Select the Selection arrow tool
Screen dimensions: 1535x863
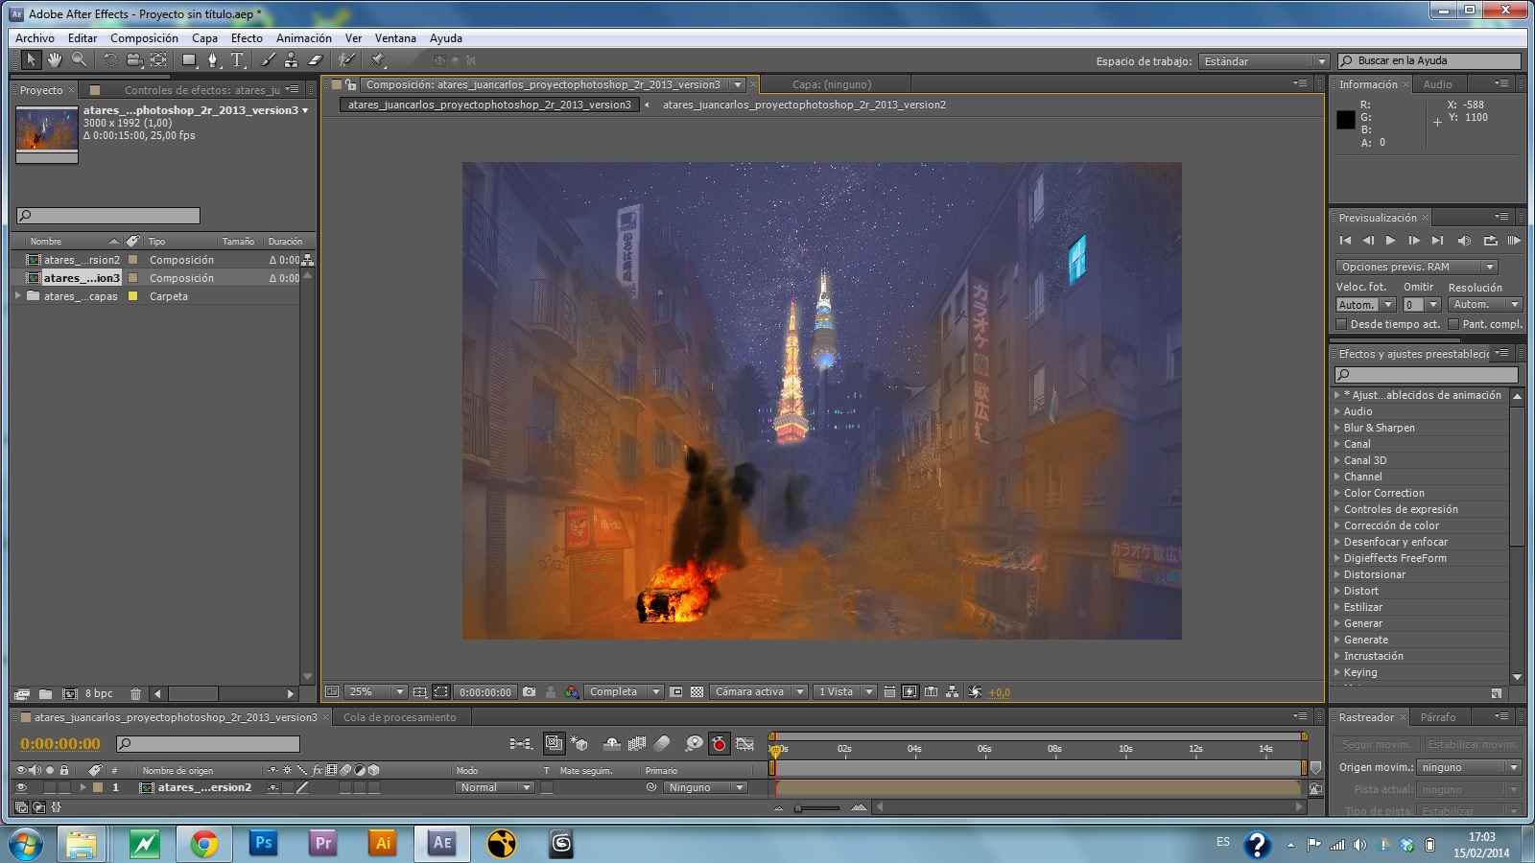[31, 60]
